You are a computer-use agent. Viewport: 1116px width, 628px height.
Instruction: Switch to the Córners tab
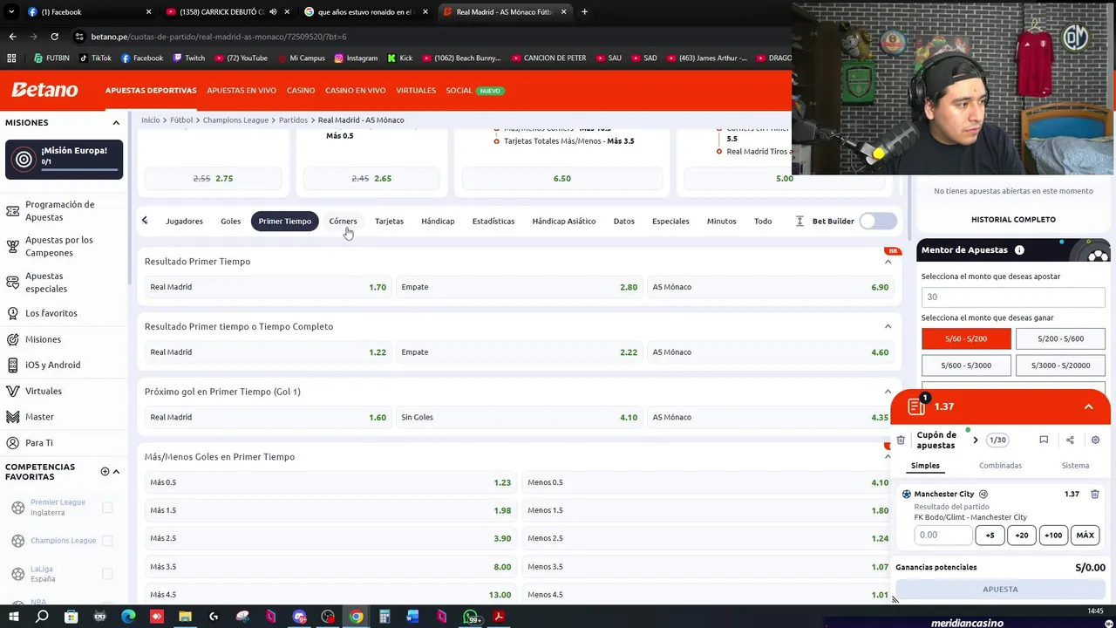343,222
